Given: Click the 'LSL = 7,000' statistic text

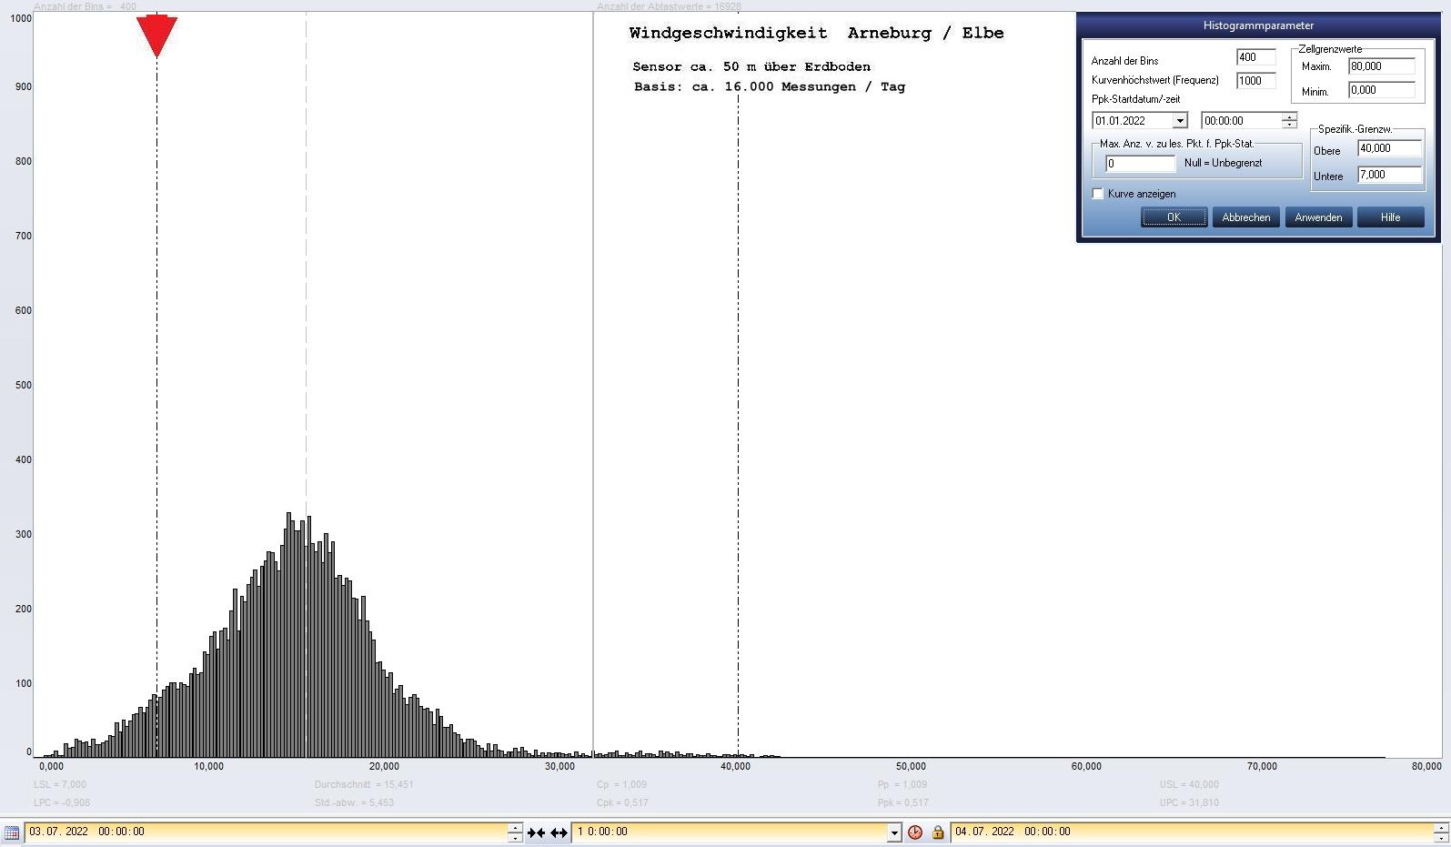Looking at the screenshot, I should click(60, 784).
